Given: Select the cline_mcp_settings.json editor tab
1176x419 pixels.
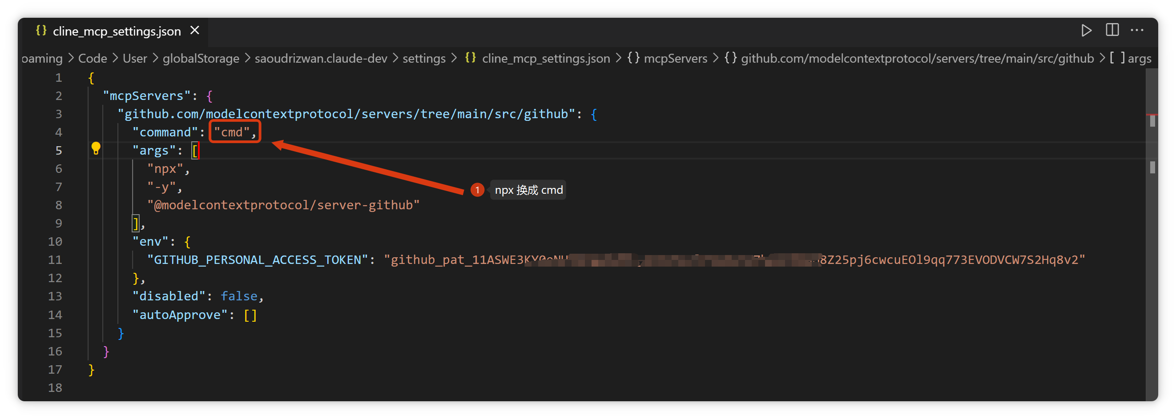Looking at the screenshot, I should coord(117,32).
